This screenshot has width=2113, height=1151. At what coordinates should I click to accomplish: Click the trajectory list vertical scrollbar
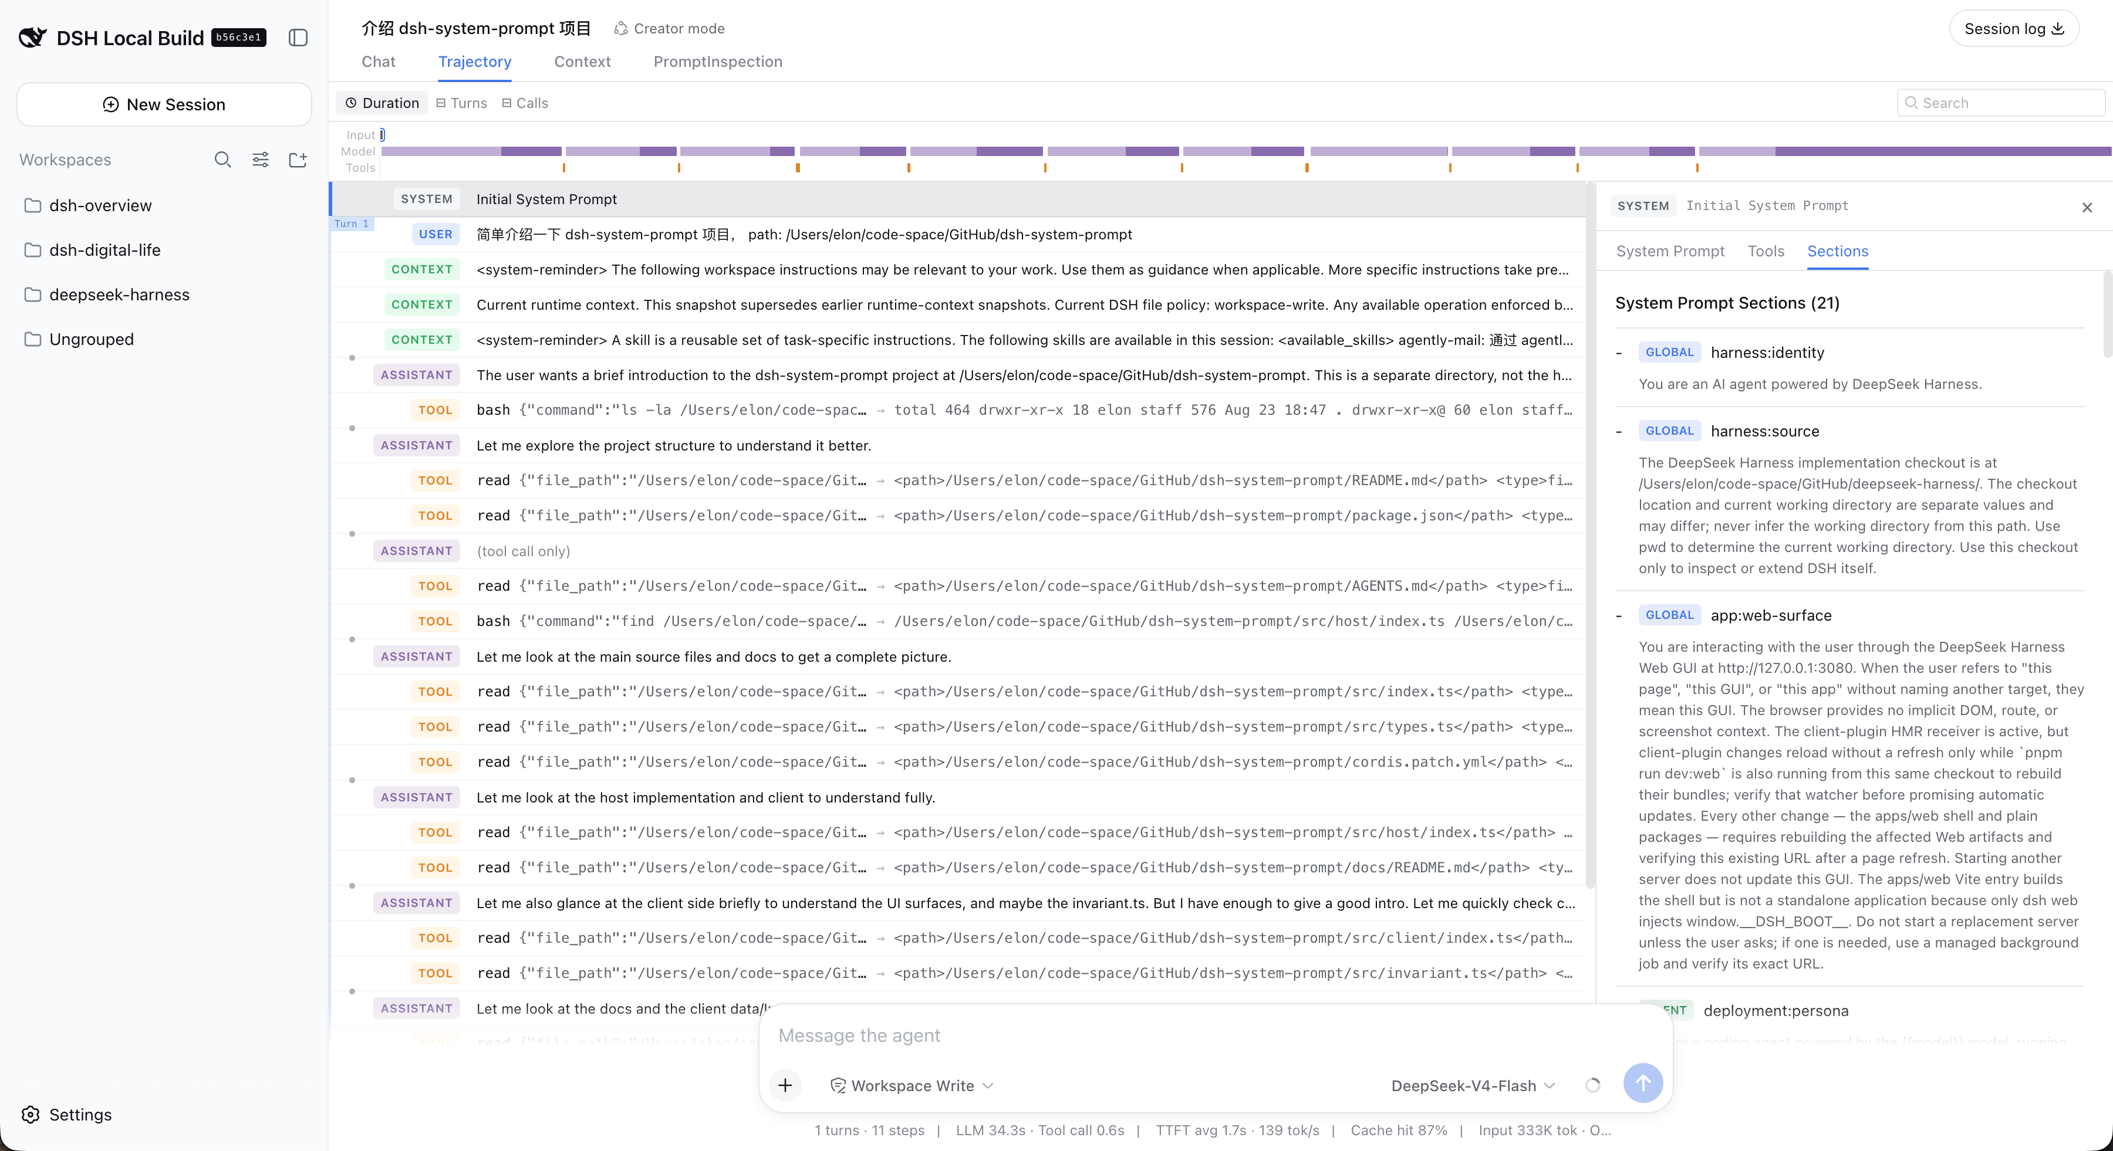tap(1589, 537)
